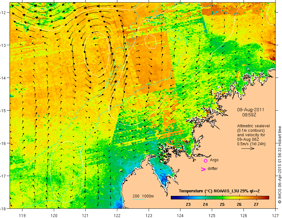The width and height of the screenshot is (282, 218).
Task: Click the '27' color bar tick label
Action: (256, 205)
